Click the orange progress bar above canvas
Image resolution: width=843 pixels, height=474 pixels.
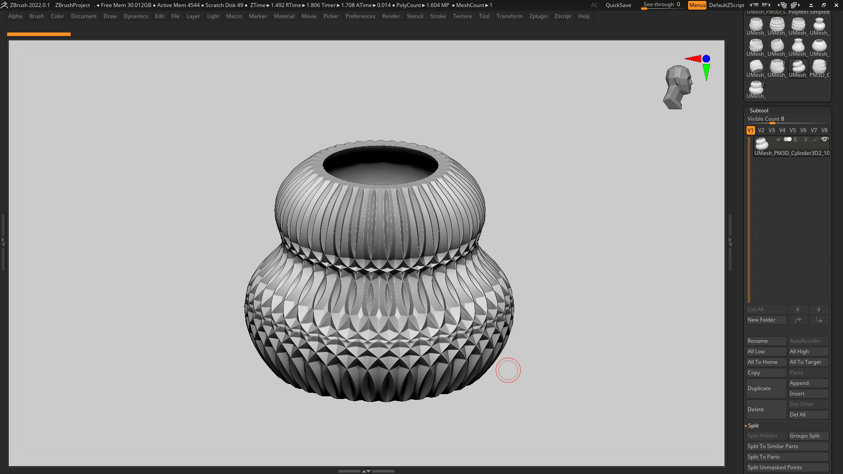(x=39, y=34)
